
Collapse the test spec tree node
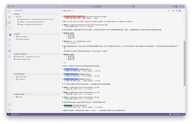(14, 17)
